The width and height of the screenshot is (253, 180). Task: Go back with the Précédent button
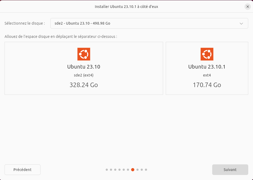[23, 170]
